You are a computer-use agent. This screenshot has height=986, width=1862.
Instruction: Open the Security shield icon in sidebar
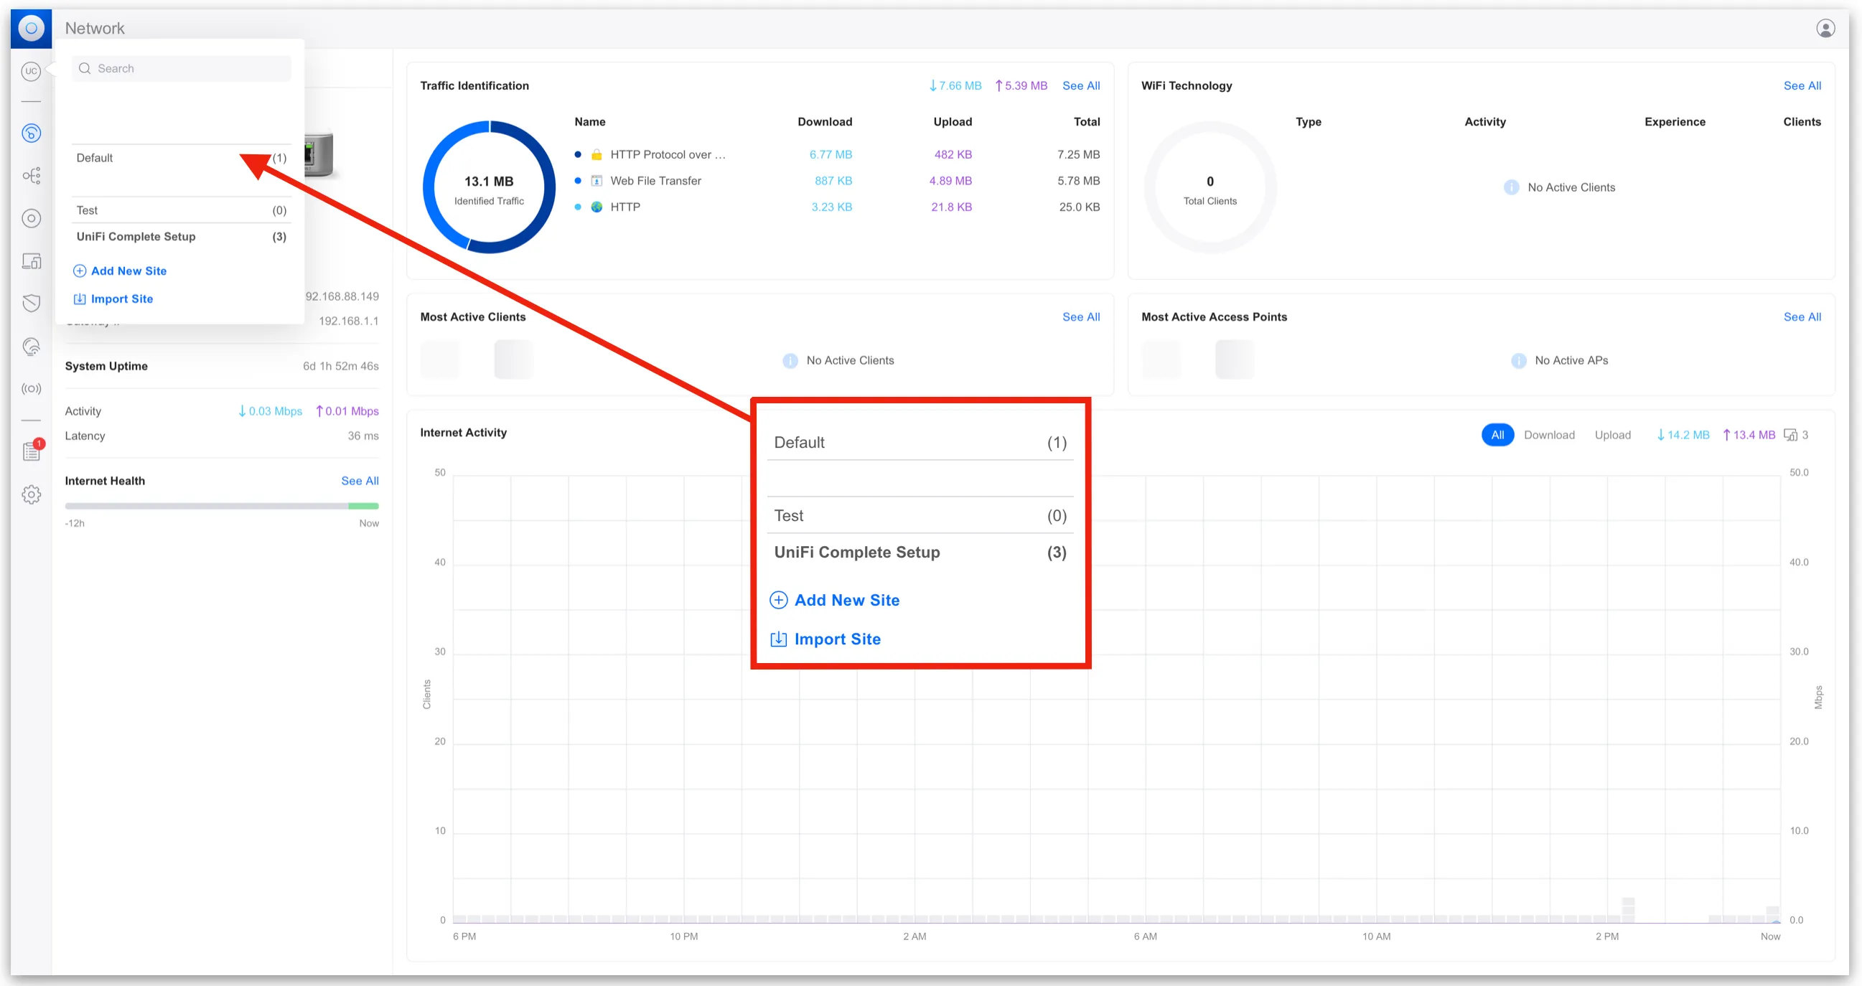pyautogui.click(x=30, y=303)
